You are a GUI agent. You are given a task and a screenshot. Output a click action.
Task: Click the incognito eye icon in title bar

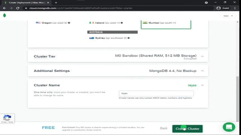click(x=206, y=3)
